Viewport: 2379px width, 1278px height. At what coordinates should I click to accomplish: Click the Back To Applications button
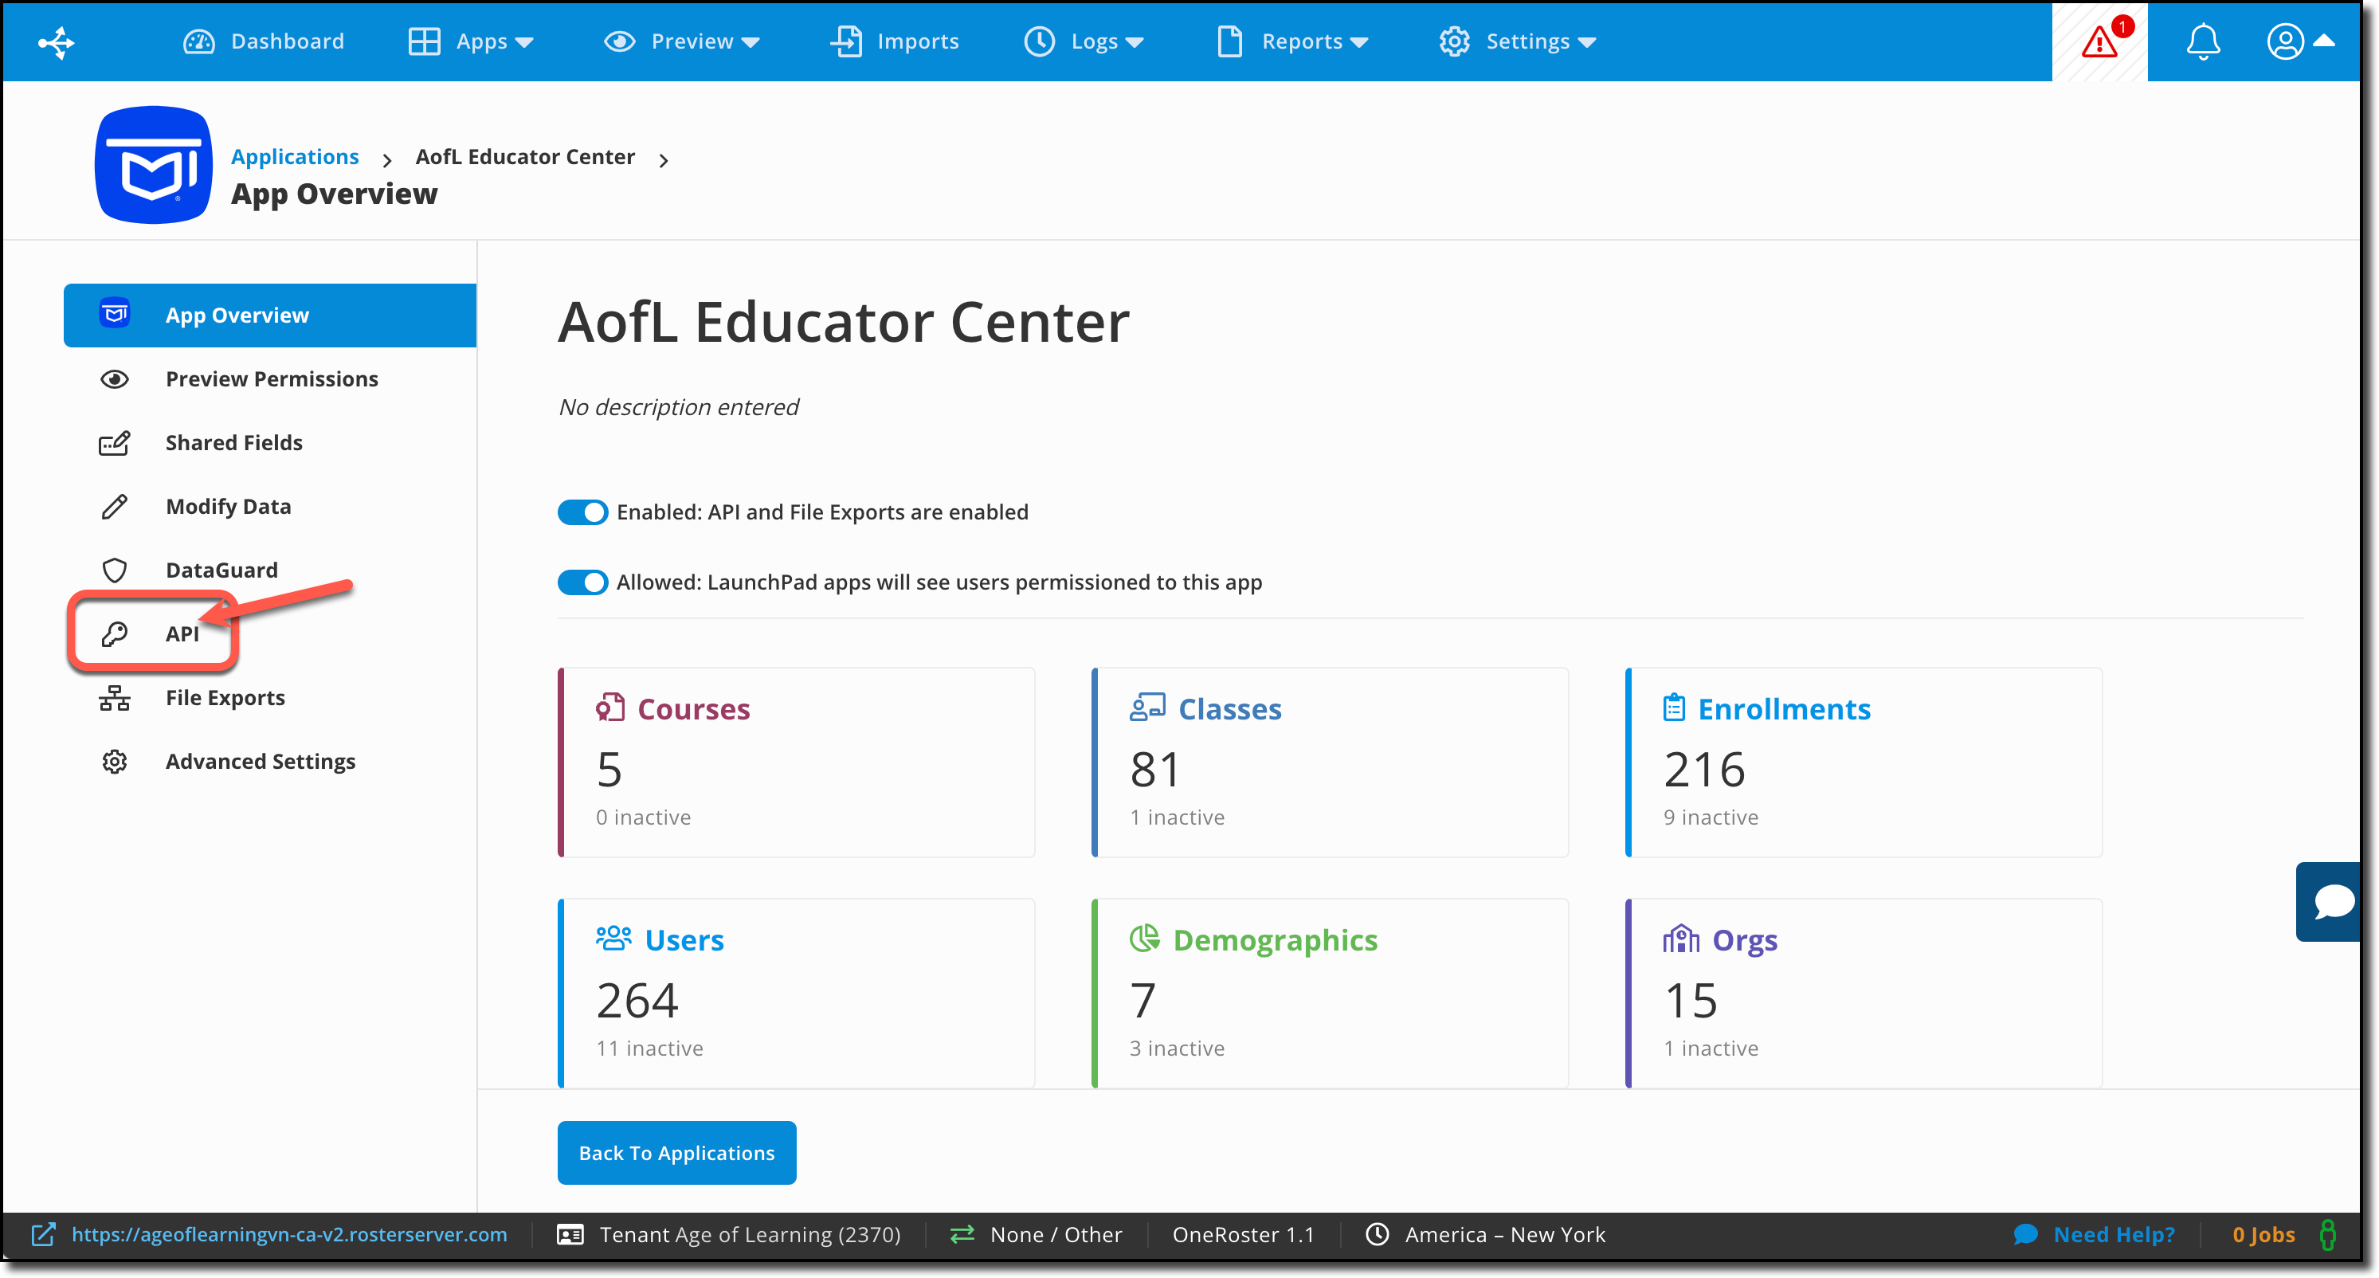[676, 1154]
